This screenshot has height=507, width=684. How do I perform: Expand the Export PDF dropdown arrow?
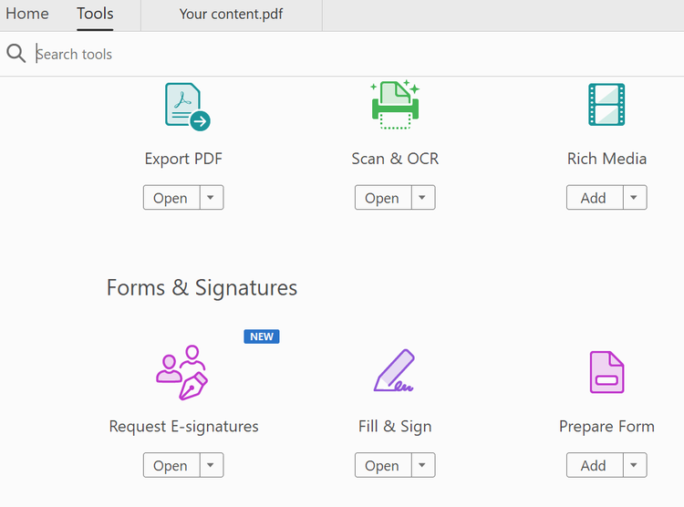212,198
